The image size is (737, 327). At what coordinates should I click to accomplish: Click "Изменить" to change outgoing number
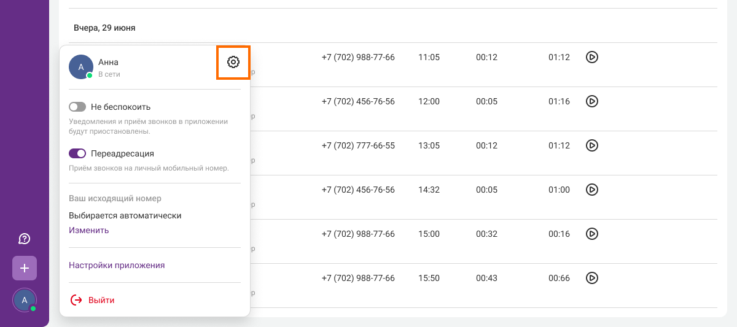89,230
